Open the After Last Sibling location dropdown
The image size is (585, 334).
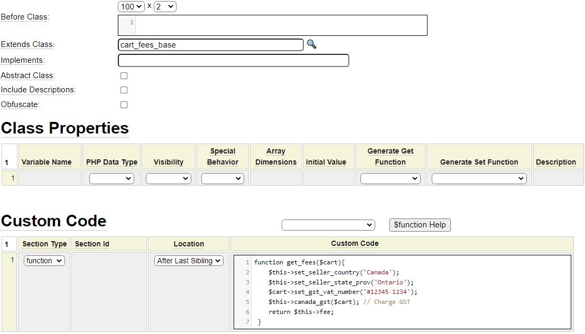189,261
